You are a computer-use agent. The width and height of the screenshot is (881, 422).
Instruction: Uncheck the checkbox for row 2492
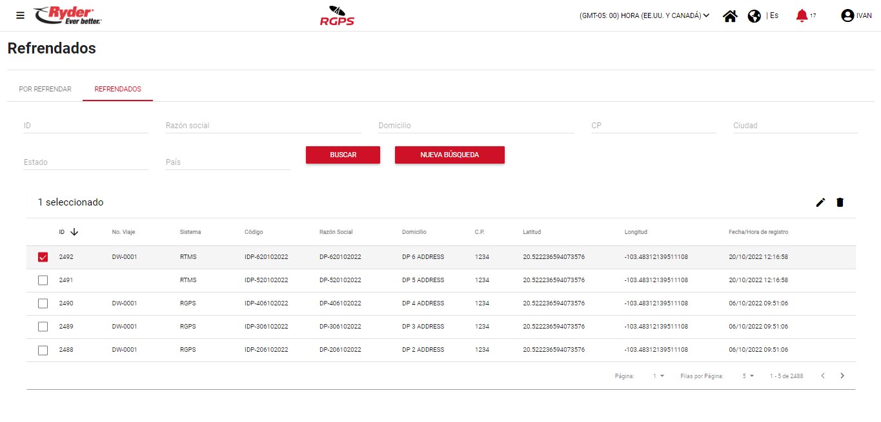tap(43, 257)
